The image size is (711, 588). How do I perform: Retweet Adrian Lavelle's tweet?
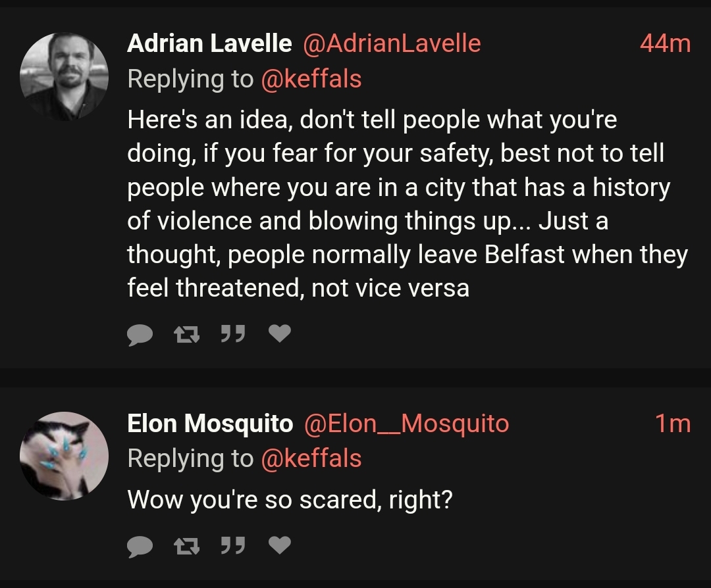click(x=187, y=334)
